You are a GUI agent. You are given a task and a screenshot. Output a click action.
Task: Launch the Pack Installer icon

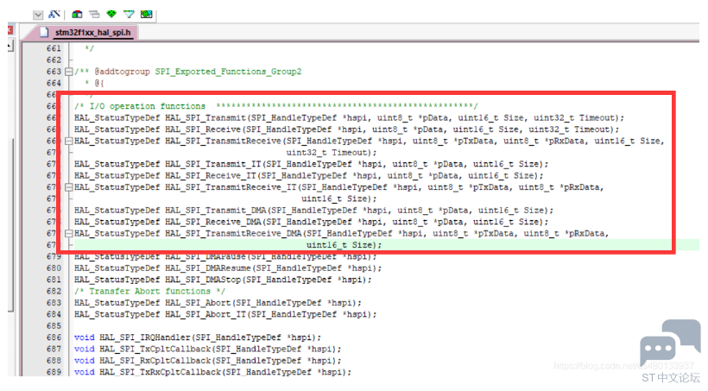147,14
